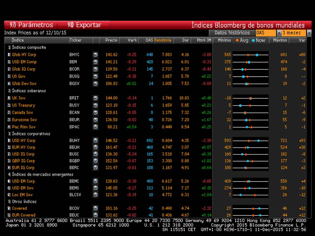Viewport: 315px width, 236px height.
Task: Open the EUR Covered index link
Action: coord(24,215)
